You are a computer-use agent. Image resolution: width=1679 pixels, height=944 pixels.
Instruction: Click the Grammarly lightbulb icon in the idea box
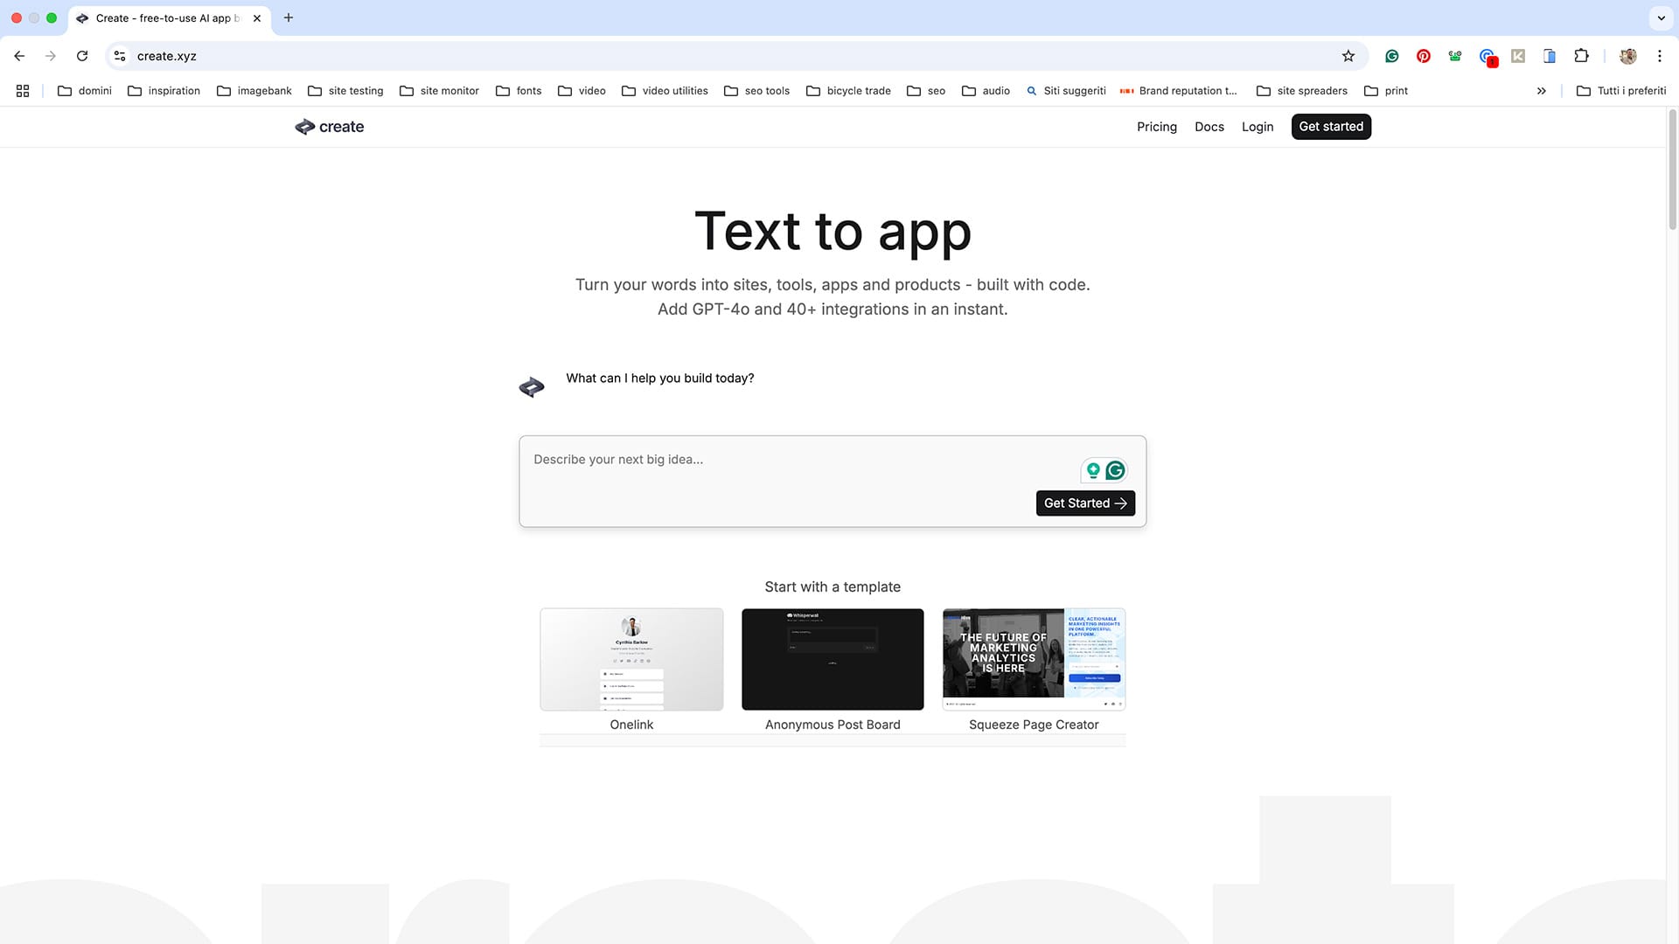[1095, 470]
